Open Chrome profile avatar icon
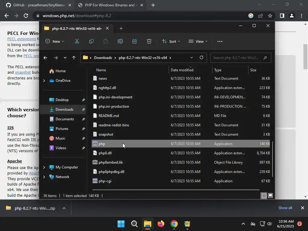 click(x=292, y=16)
